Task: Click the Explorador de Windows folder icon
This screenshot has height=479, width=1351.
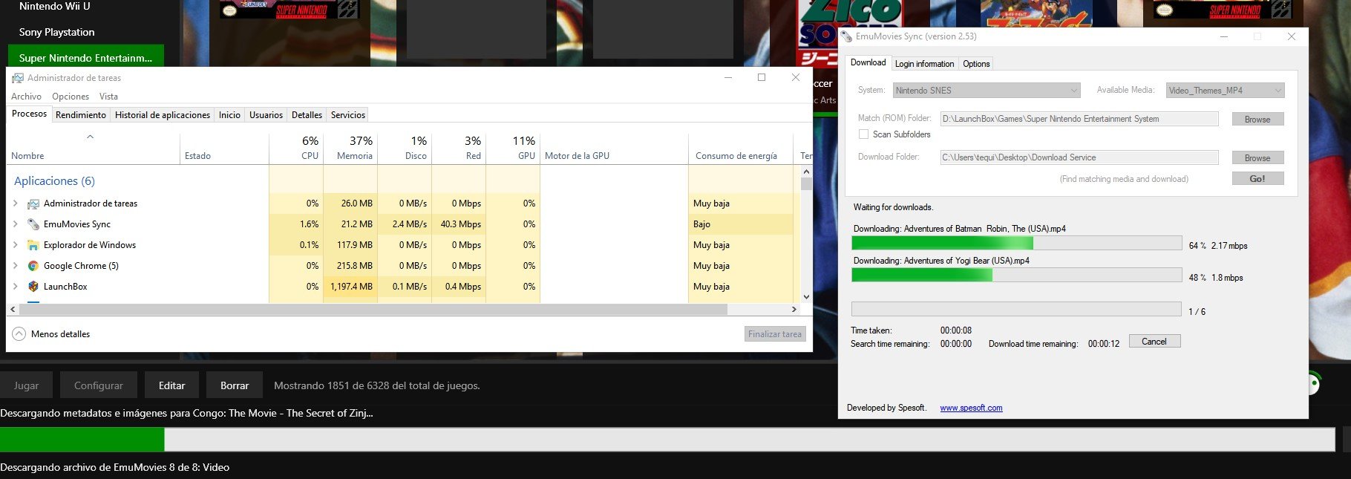Action: click(33, 245)
